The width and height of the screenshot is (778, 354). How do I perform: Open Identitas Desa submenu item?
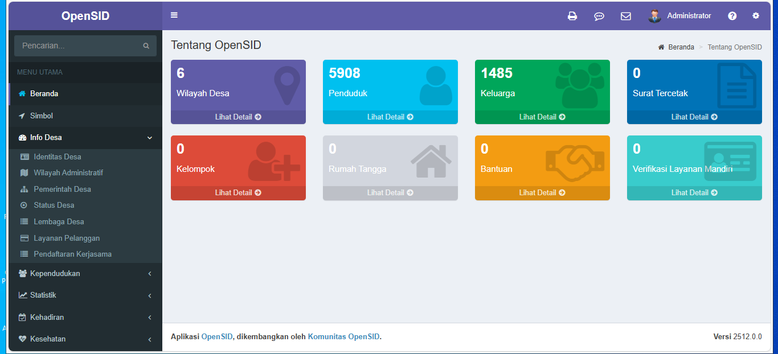click(x=57, y=157)
